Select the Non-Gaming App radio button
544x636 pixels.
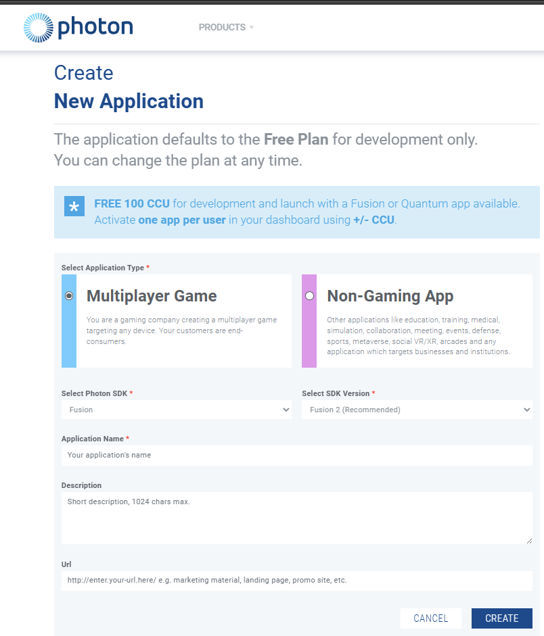[x=309, y=295]
